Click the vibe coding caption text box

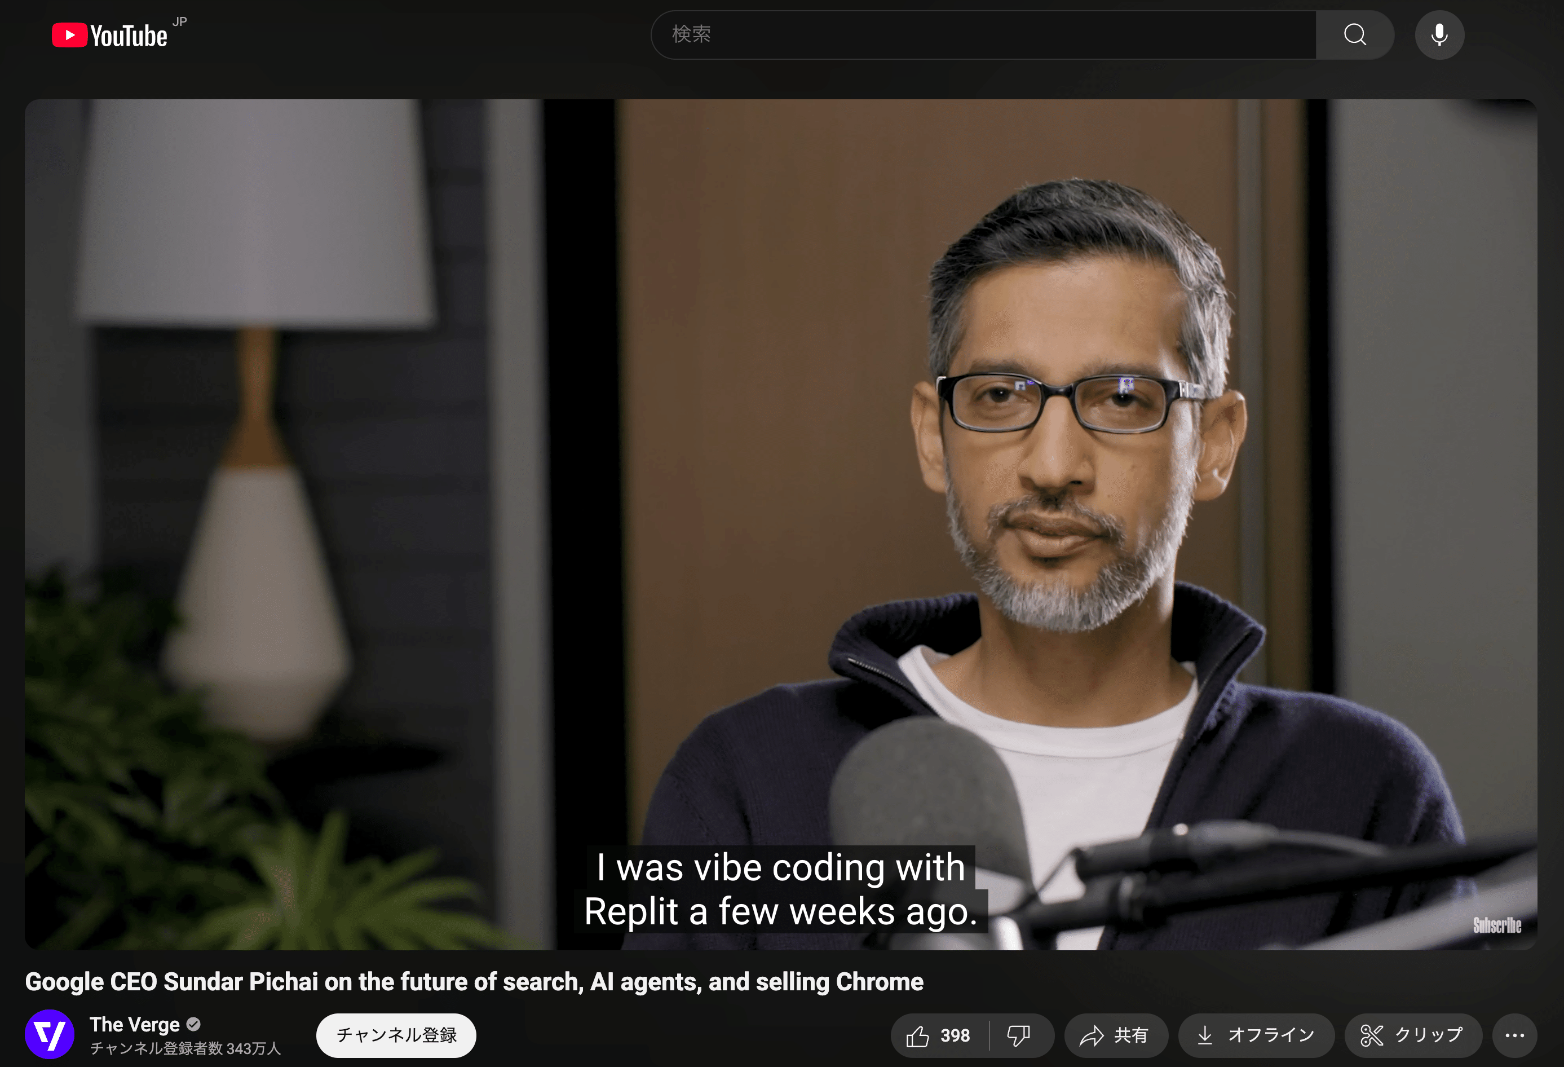pyautogui.click(x=781, y=889)
